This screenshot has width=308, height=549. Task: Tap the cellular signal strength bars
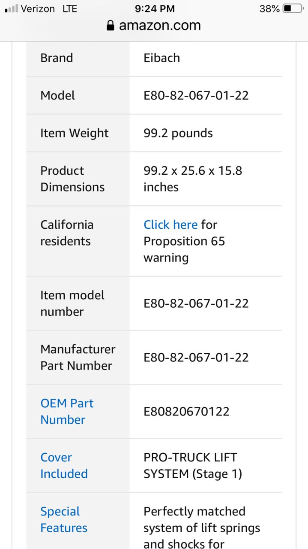tap(11, 9)
